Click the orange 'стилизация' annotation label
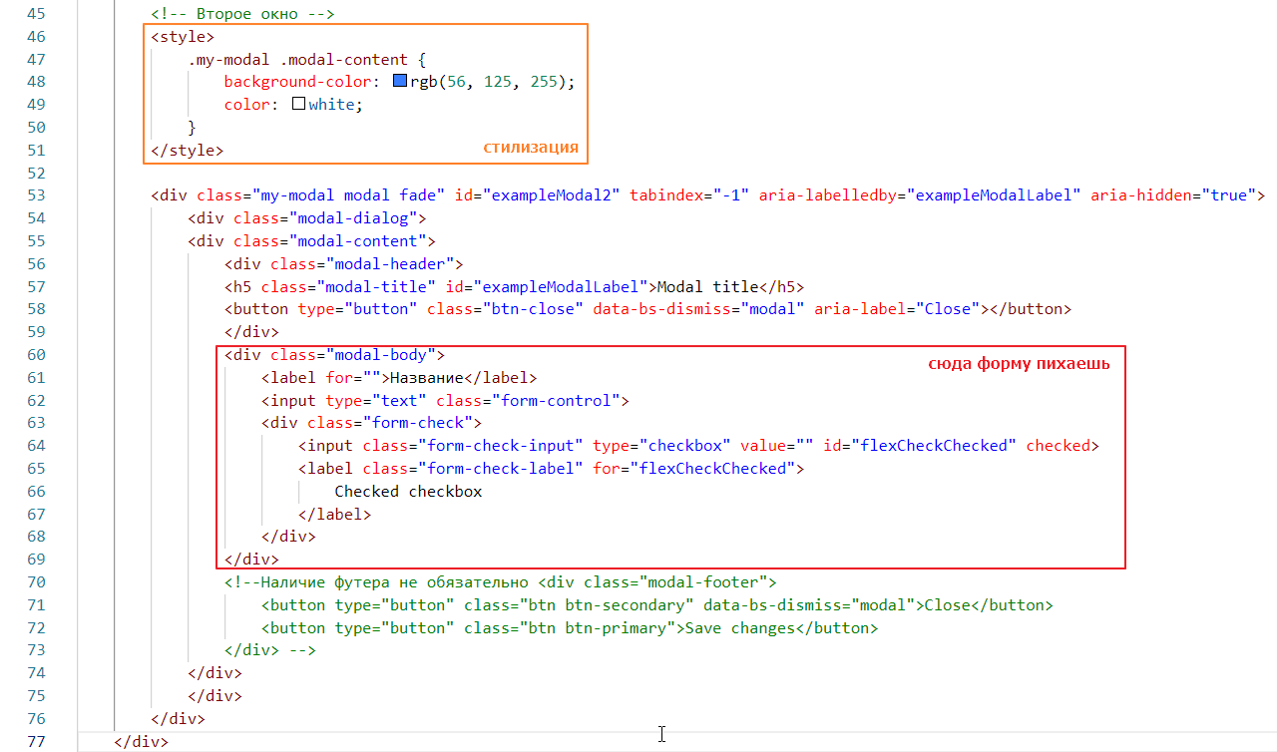This screenshot has width=1277, height=752. tap(531, 148)
